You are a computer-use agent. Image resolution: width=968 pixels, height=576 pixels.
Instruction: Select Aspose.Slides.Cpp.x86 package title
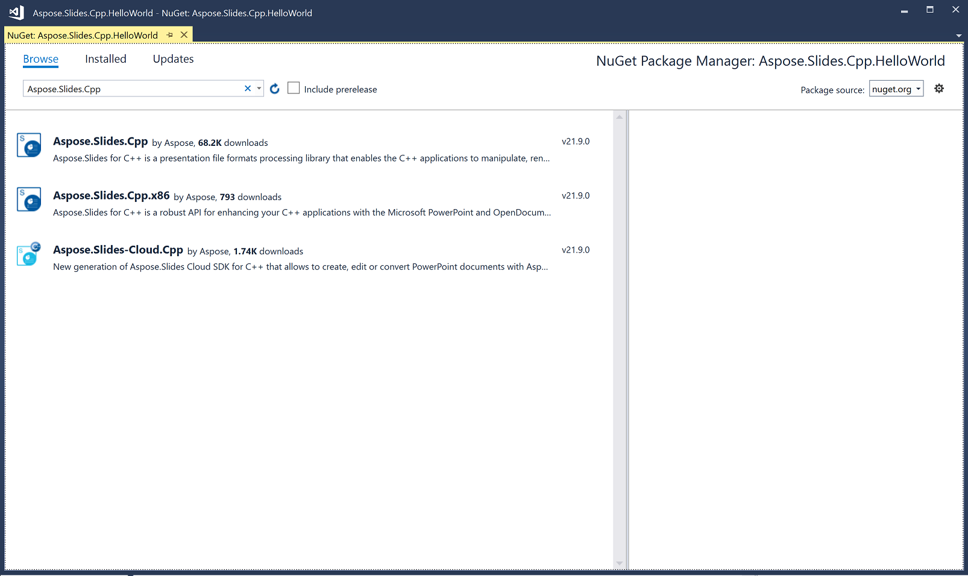(x=112, y=195)
